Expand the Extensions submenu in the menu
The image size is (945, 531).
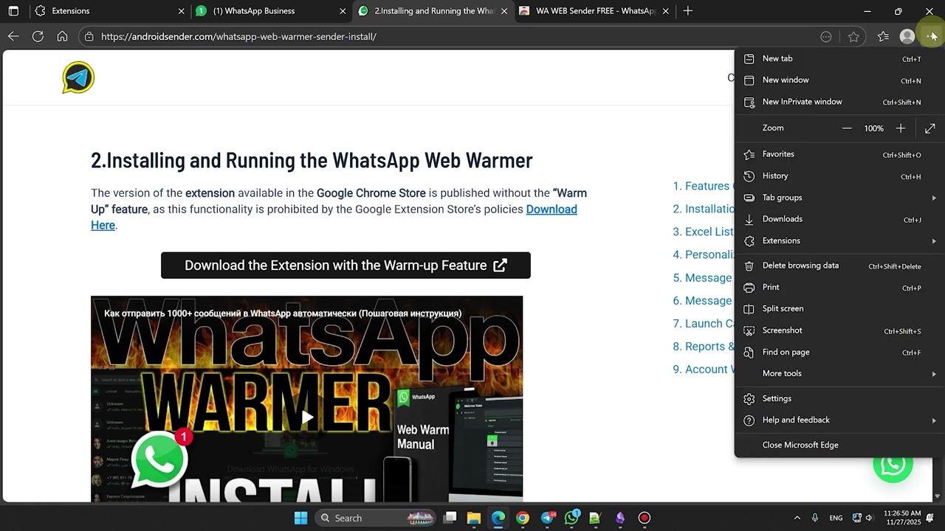(x=839, y=241)
